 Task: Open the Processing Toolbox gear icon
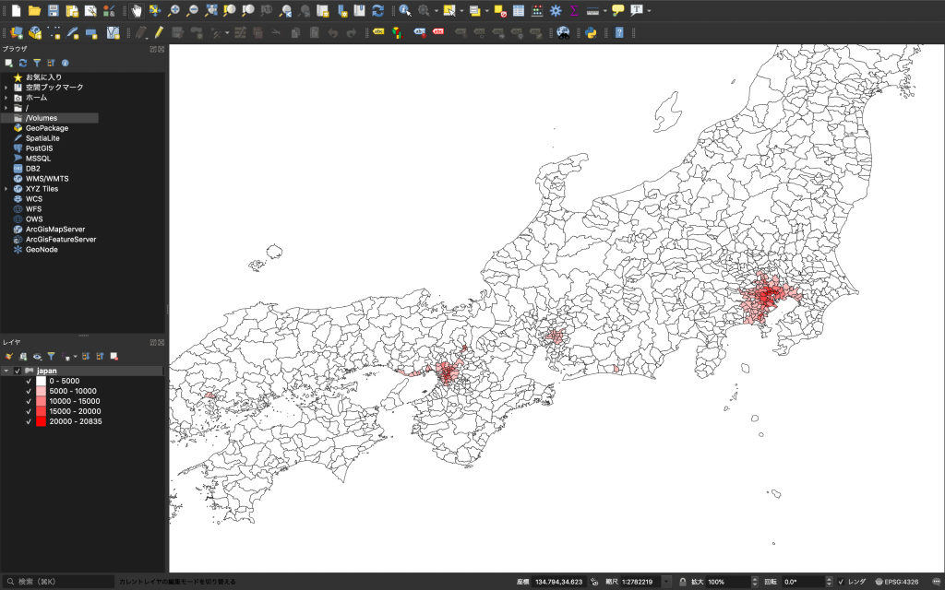[x=556, y=10]
